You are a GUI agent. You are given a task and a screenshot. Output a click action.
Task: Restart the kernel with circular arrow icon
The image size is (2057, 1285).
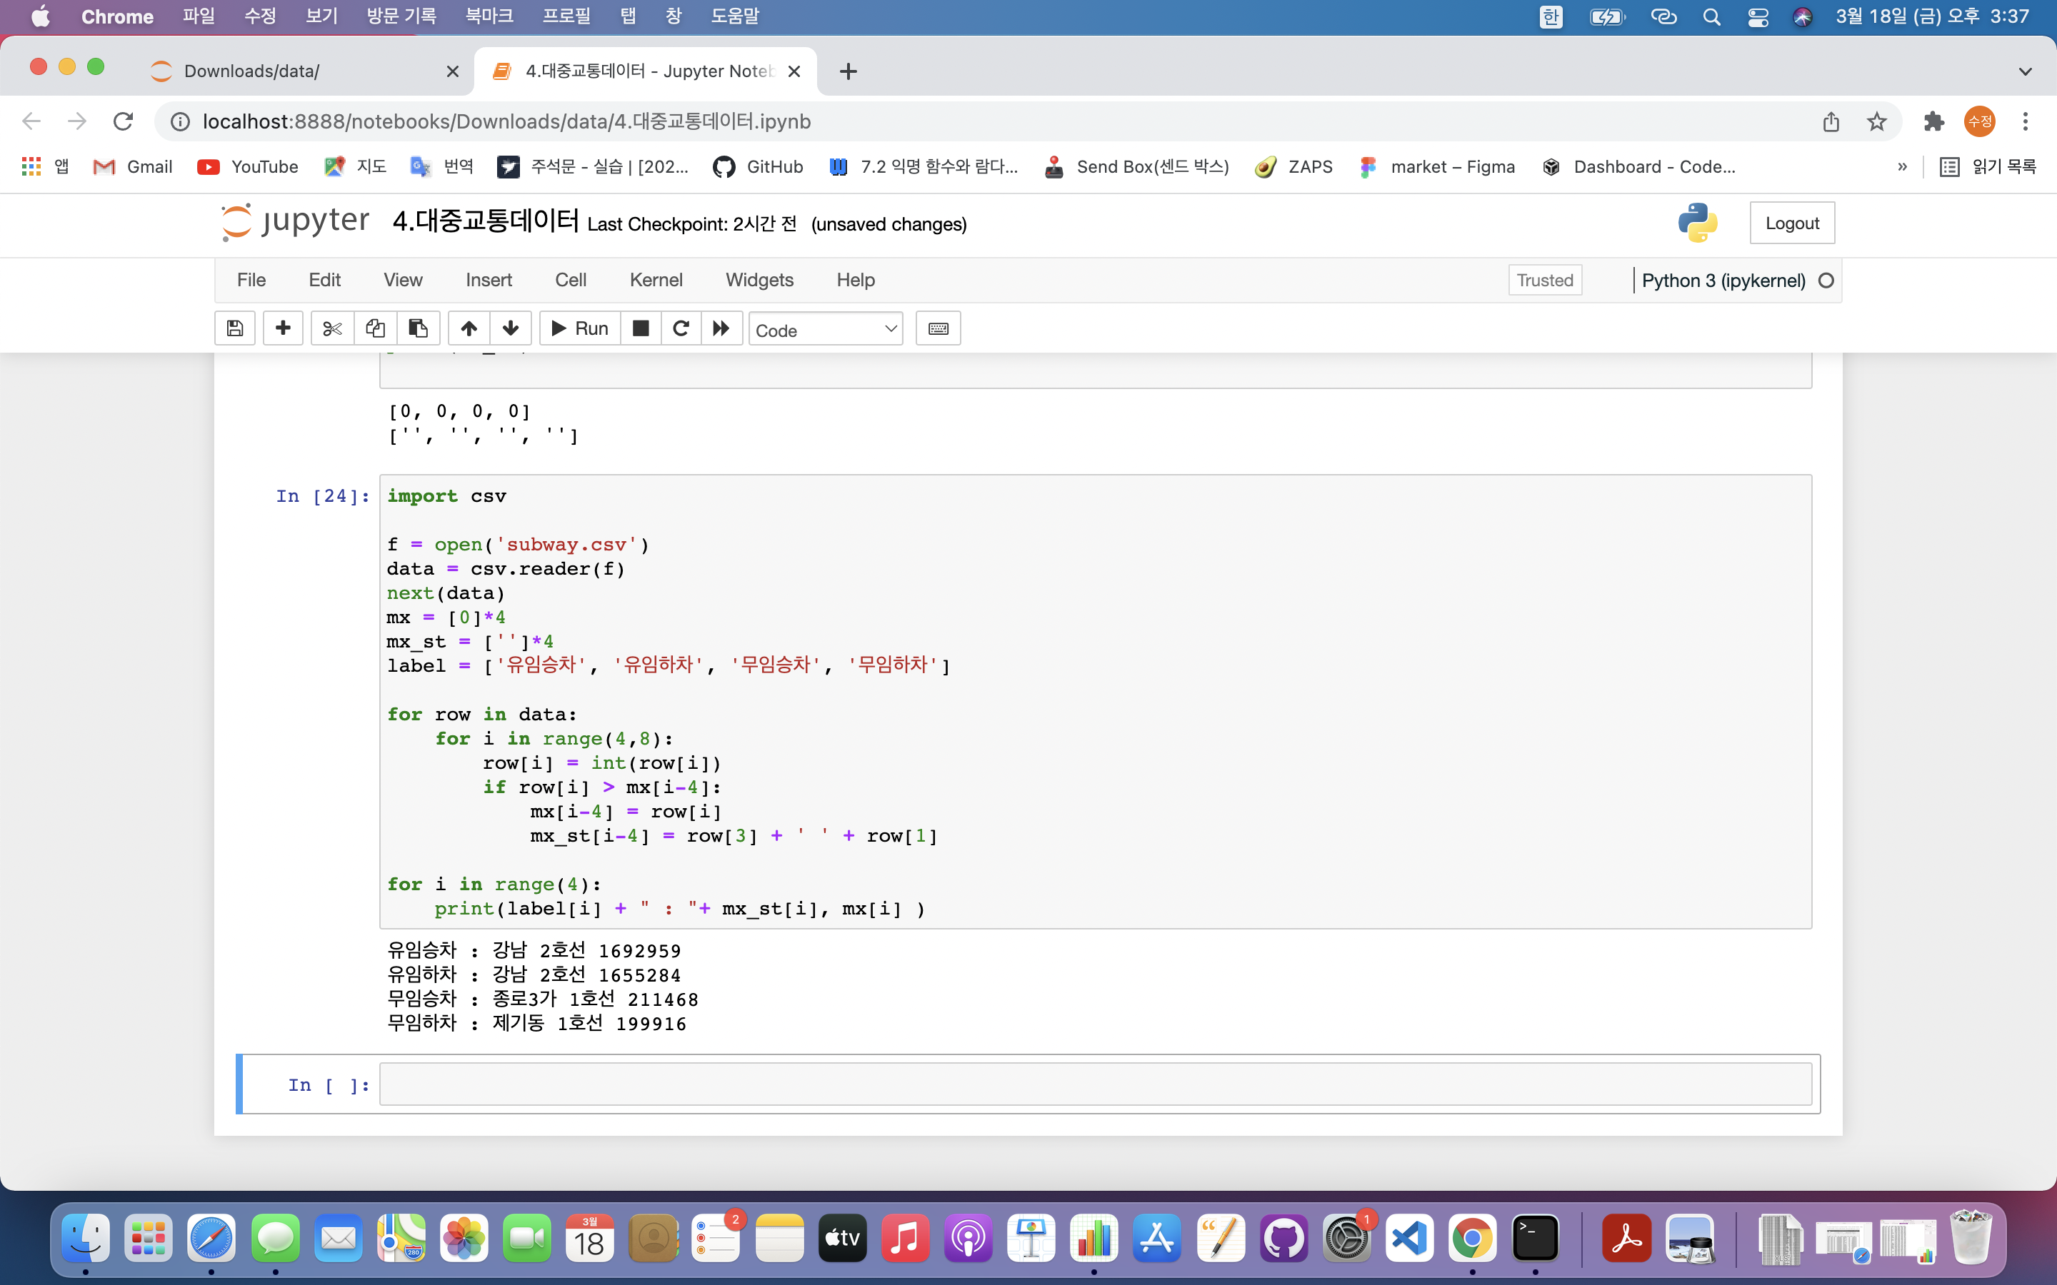pyautogui.click(x=681, y=329)
